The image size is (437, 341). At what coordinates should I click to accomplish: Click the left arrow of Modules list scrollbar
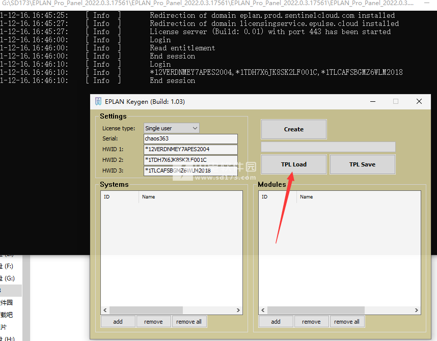click(263, 310)
